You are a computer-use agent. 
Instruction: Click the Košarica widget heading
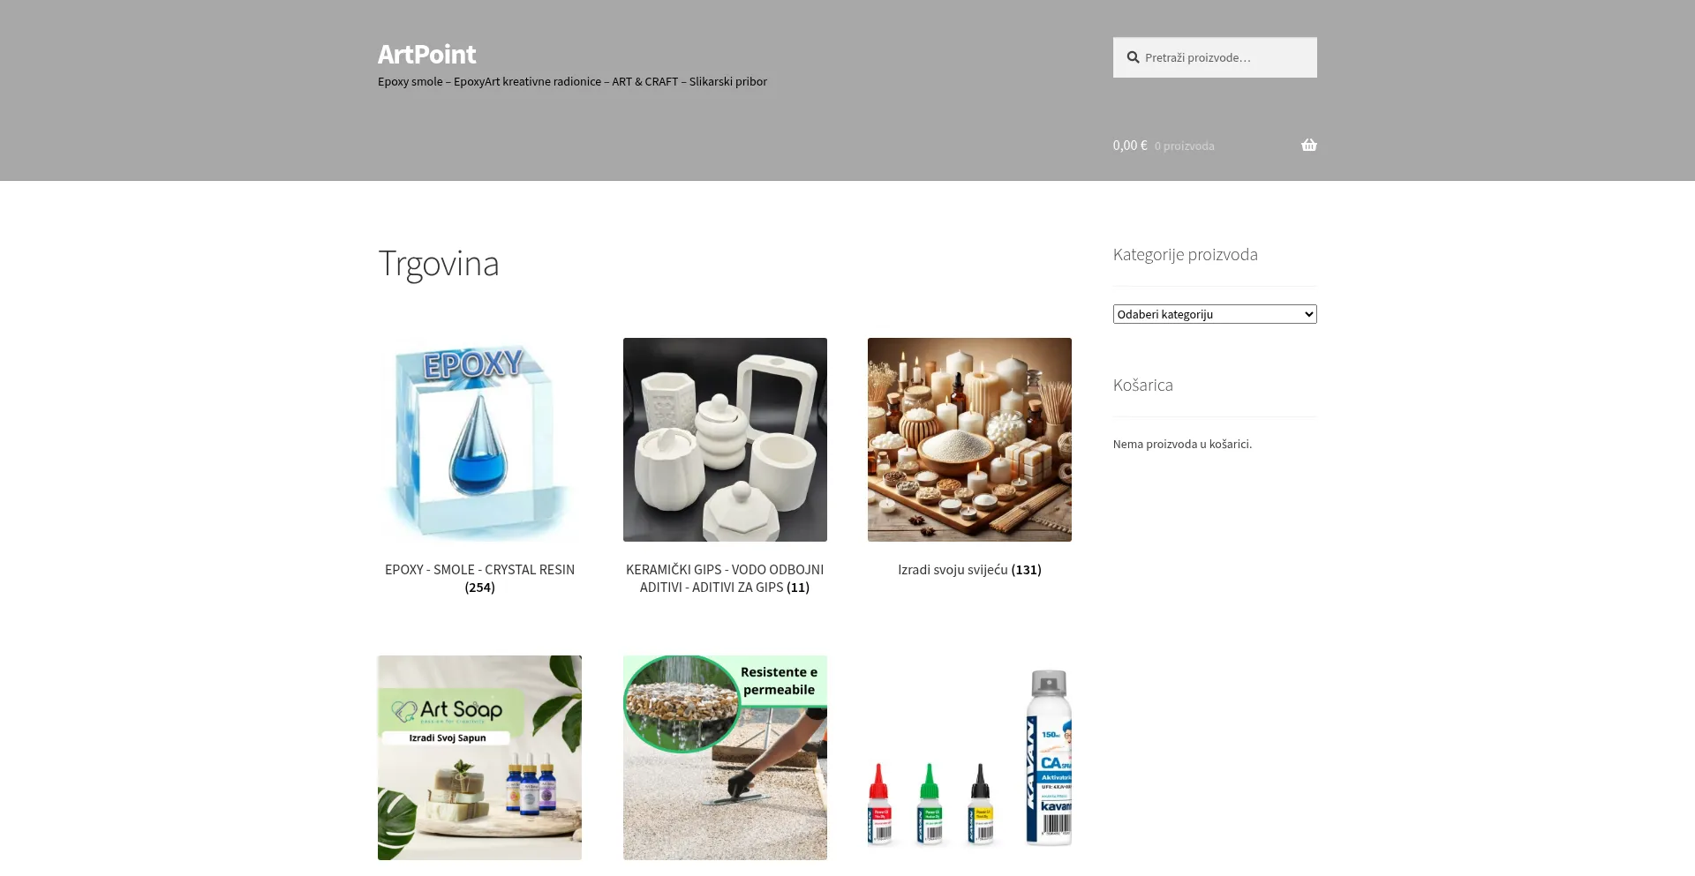pyautogui.click(x=1142, y=385)
